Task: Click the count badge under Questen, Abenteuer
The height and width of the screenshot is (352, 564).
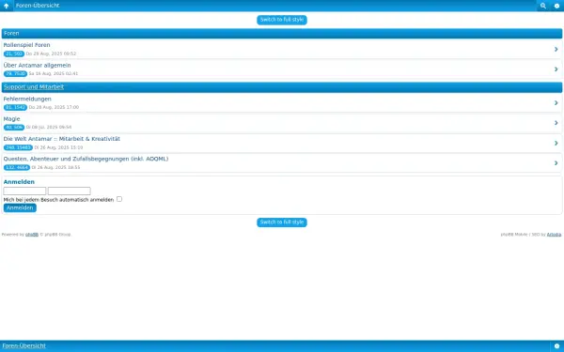Action: point(17,168)
